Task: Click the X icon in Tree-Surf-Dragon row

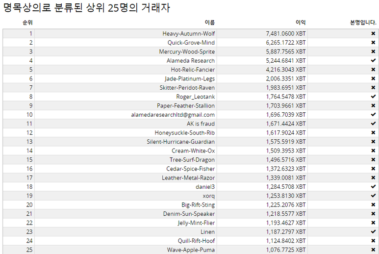Action: click(373, 160)
